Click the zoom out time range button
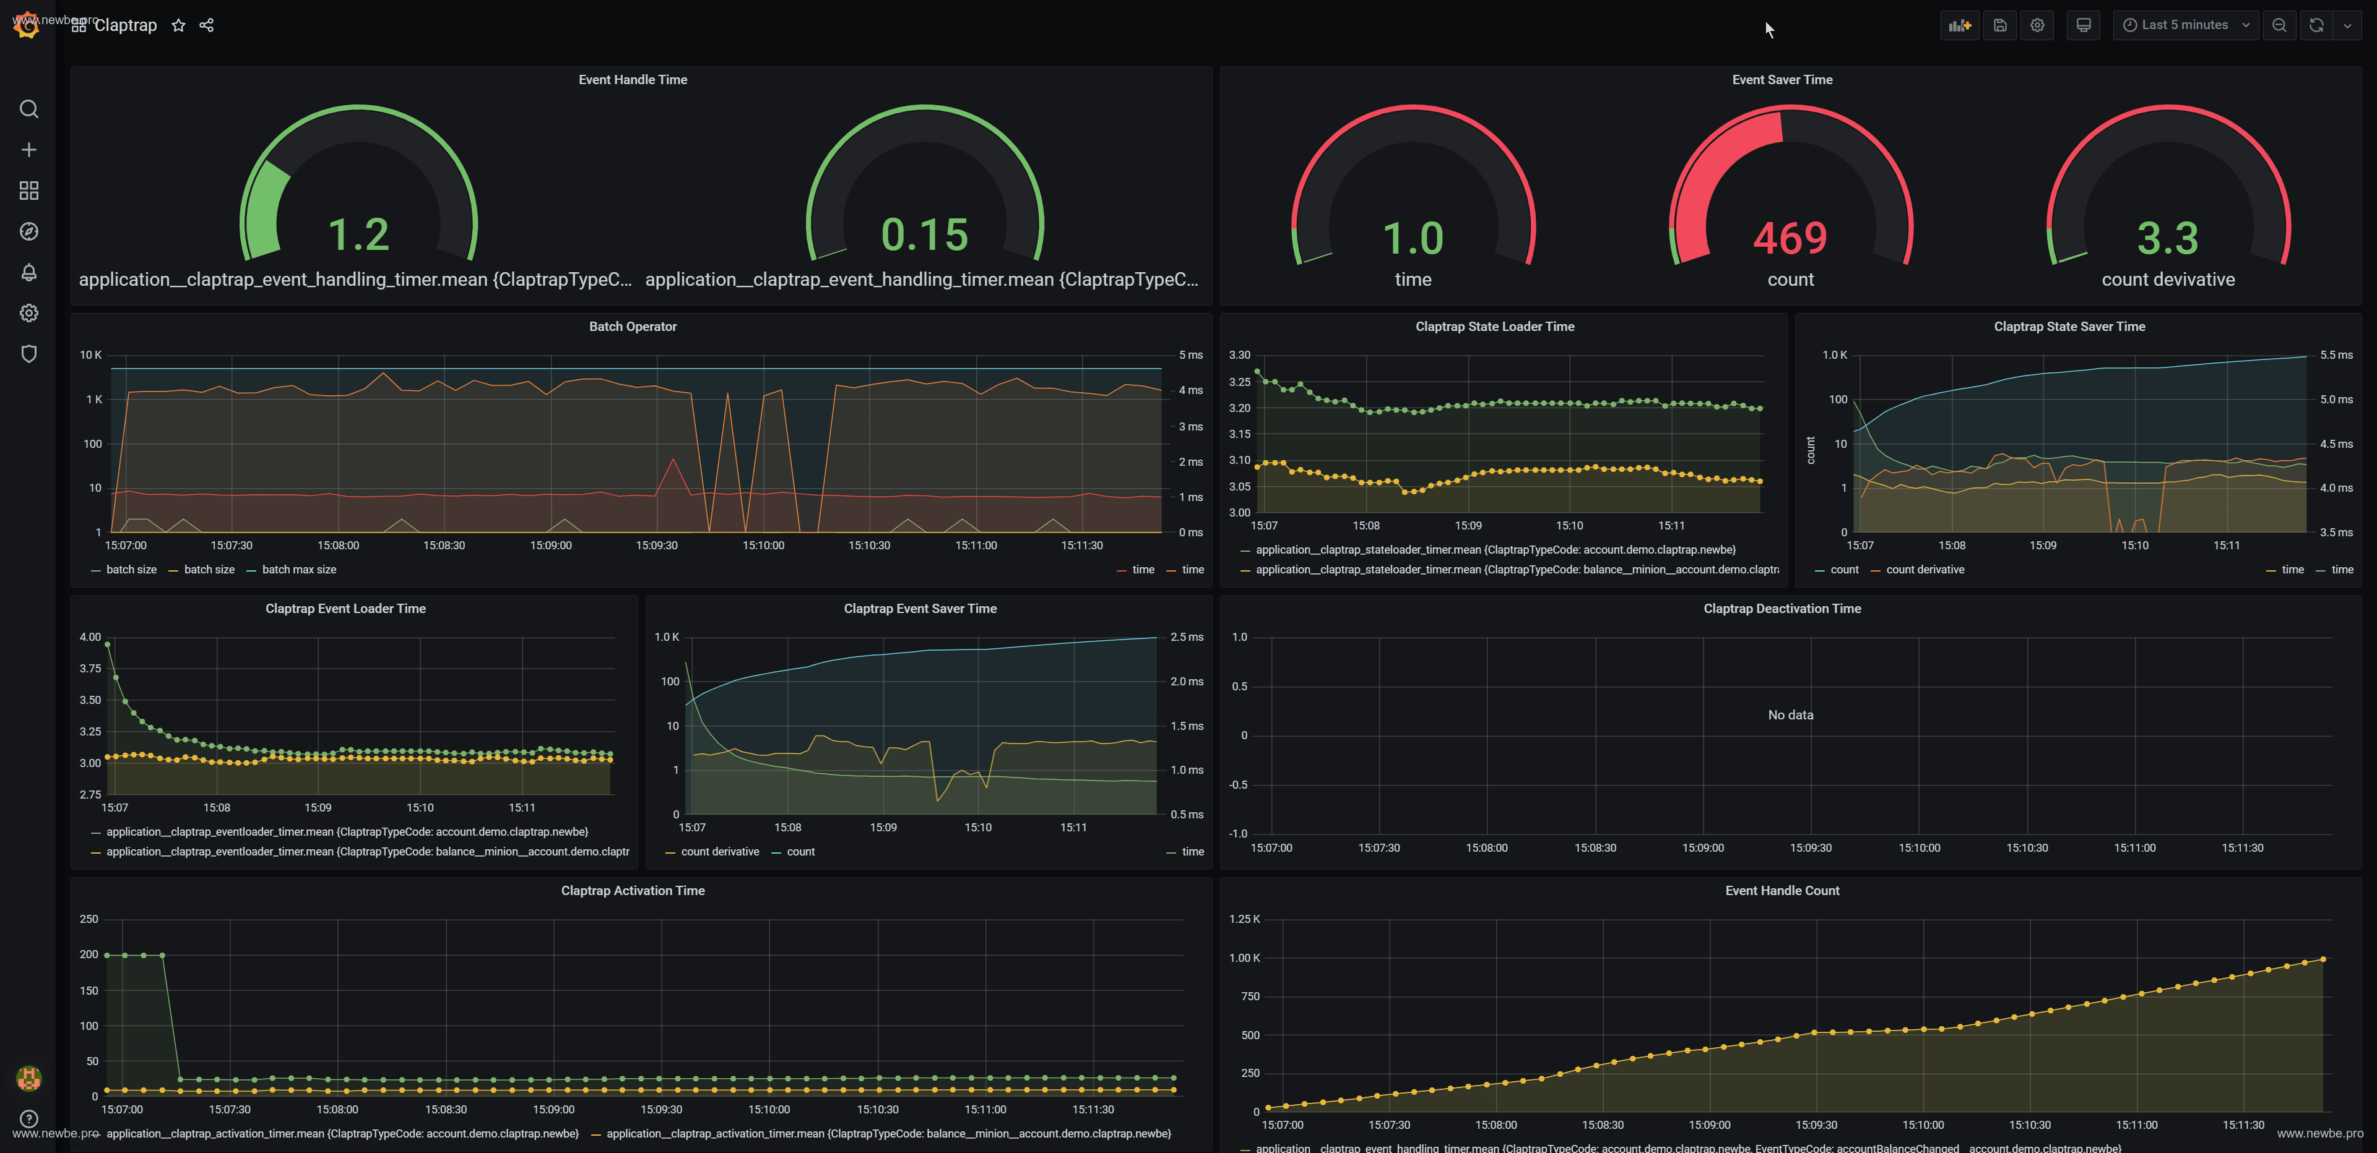 pyautogui.click(x=2279, y=25)
